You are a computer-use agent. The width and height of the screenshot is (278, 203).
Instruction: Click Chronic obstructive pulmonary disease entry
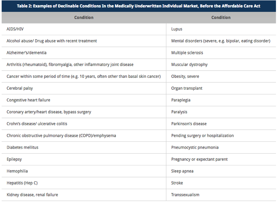pyautogui.click(x=61, y=136)
